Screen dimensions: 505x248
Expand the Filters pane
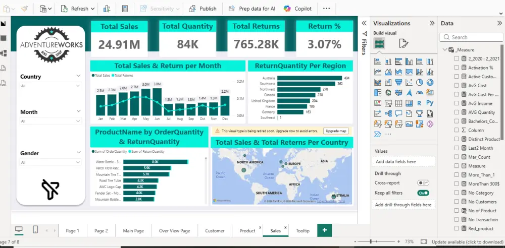(364, 23)
